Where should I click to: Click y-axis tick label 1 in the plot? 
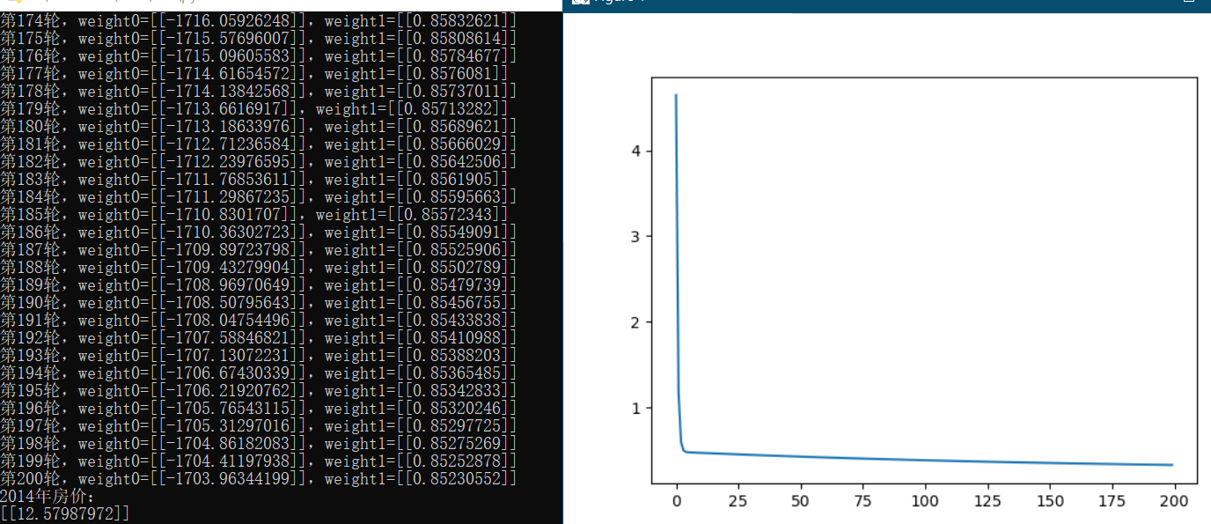[x=635, y=408]
